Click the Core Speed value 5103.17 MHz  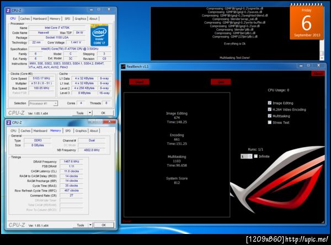(41, 78)
